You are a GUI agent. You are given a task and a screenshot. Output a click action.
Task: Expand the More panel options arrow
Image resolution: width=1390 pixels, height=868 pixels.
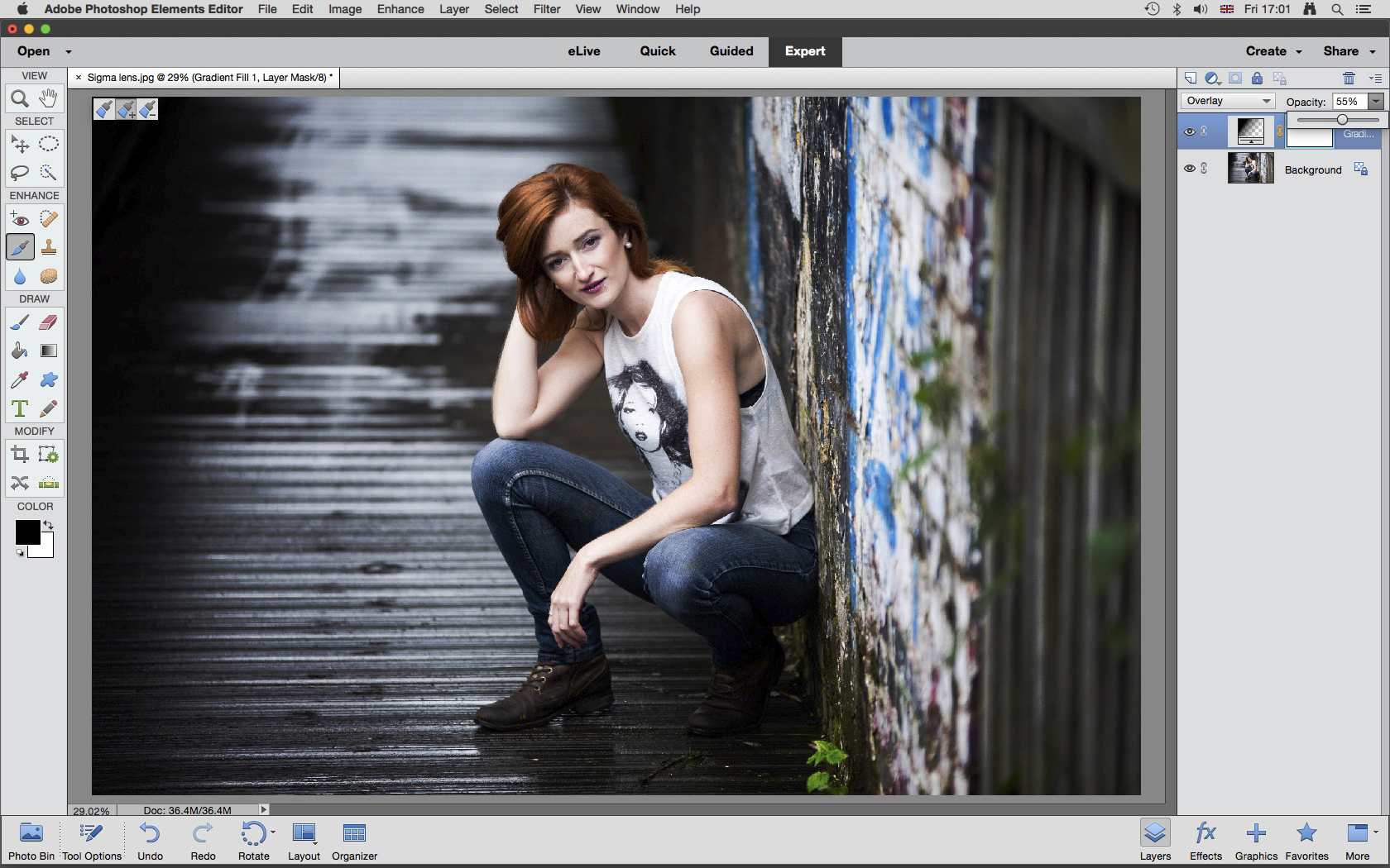pyautogui.click(x=1375, y=832)
